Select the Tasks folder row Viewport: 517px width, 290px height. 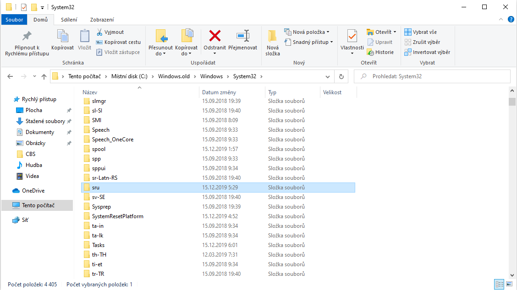(218, 245)
